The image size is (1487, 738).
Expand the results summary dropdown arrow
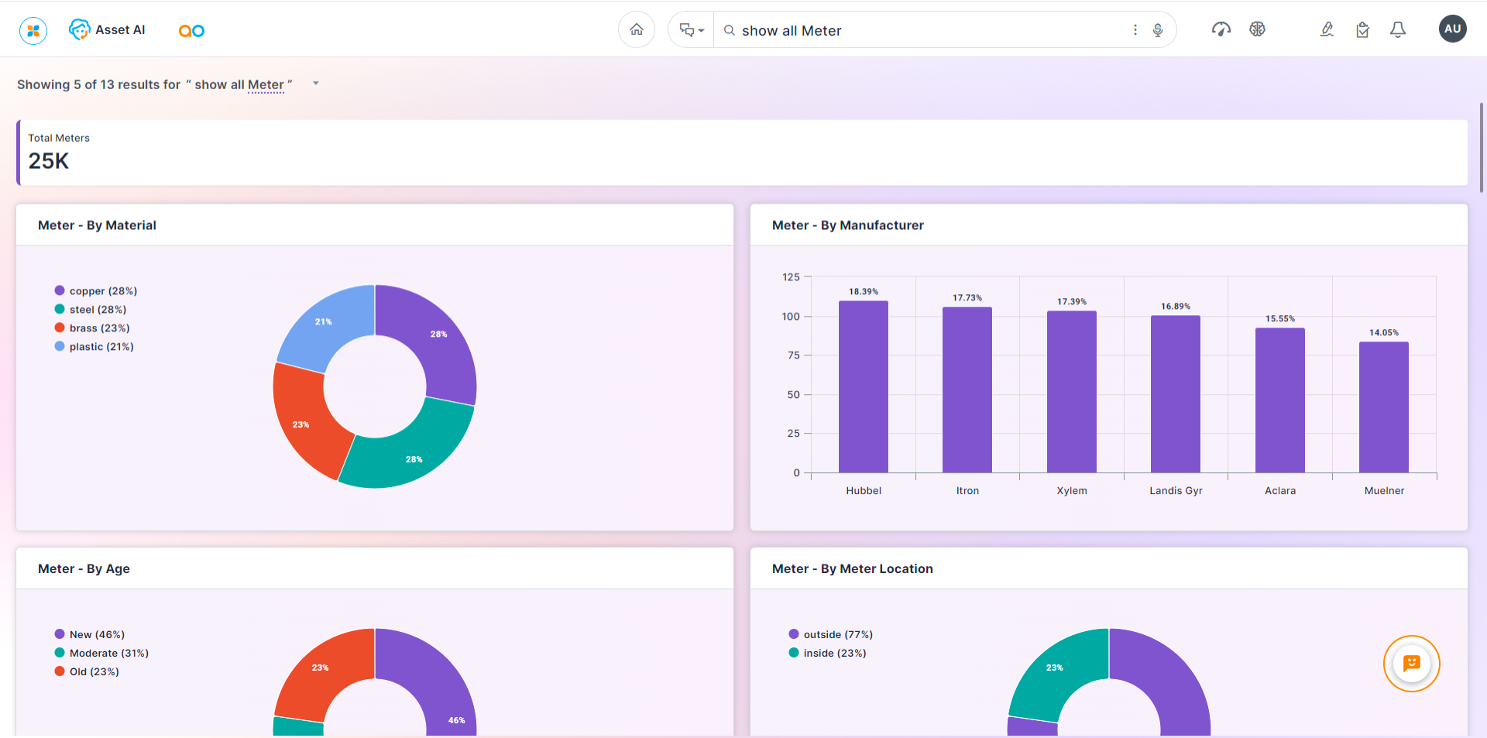(x=316, y=84)
